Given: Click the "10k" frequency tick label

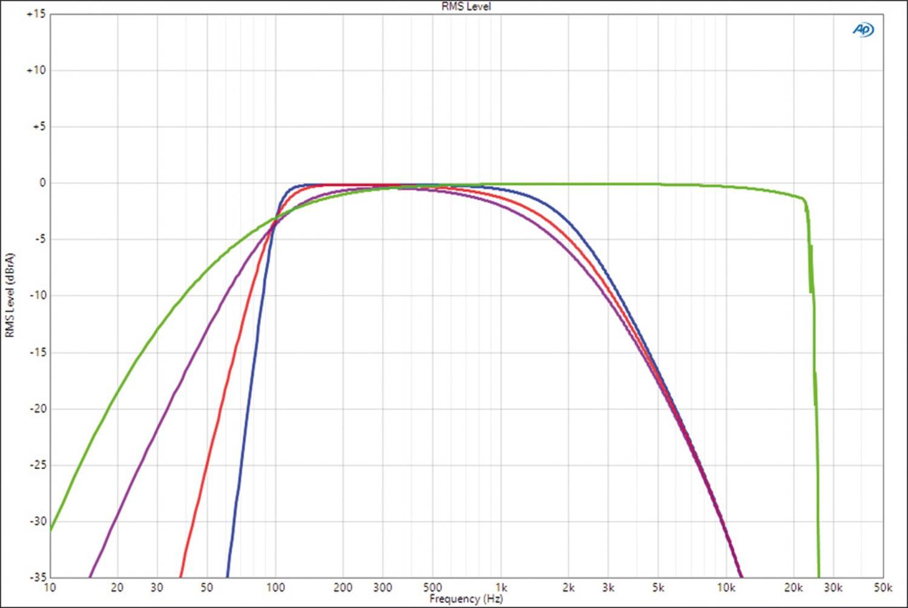Looking at the screenshot, I should point(726,587).
